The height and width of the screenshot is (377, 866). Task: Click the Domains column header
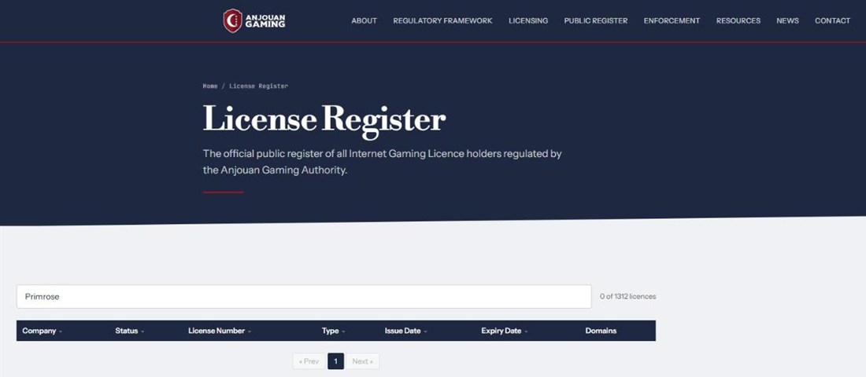point(601,331)
